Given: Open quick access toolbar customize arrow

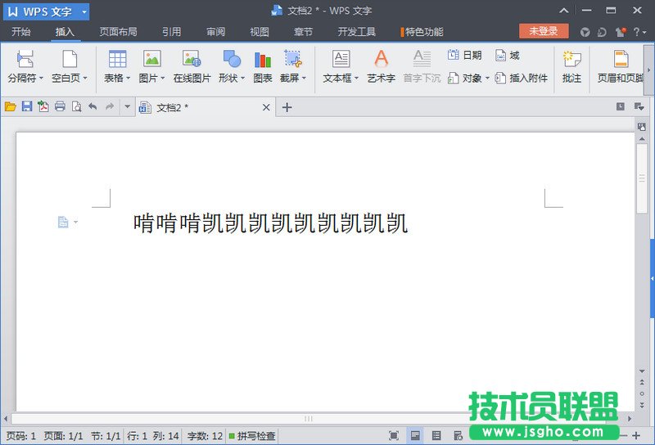Looking at the screenshot, I should pyautogui.click(x=128, y=107).
